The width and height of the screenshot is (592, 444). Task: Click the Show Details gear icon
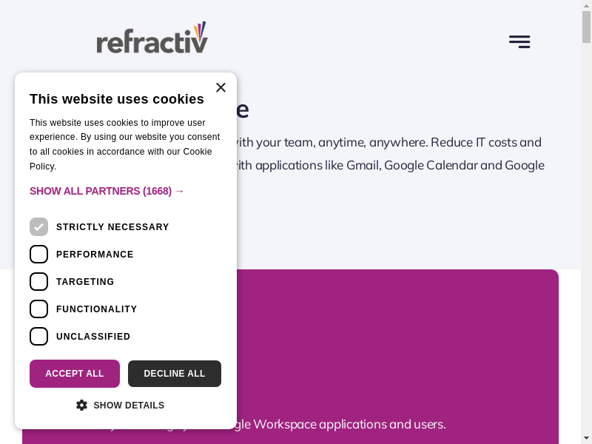click(81, 406)
